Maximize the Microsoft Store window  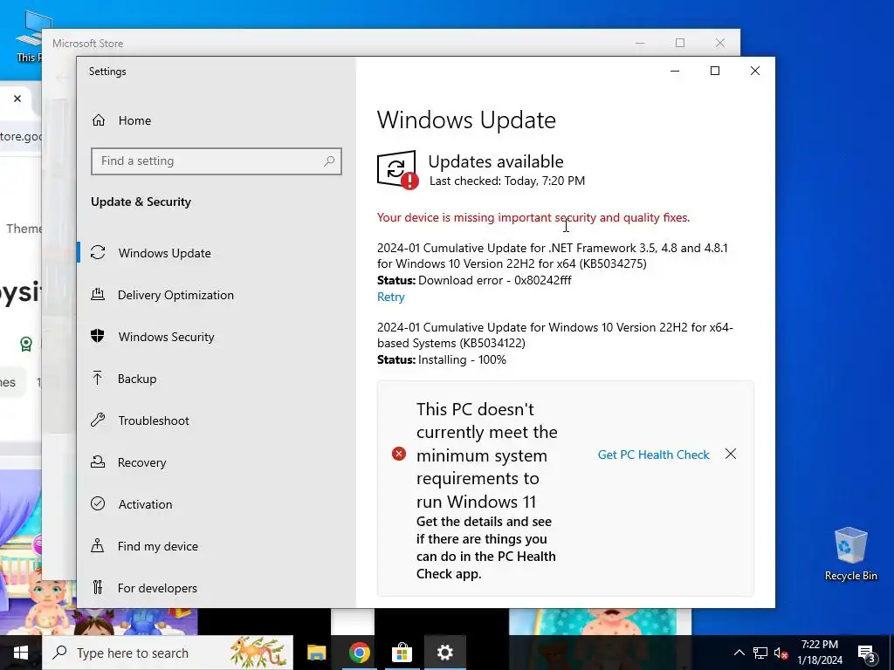(680, 43)
